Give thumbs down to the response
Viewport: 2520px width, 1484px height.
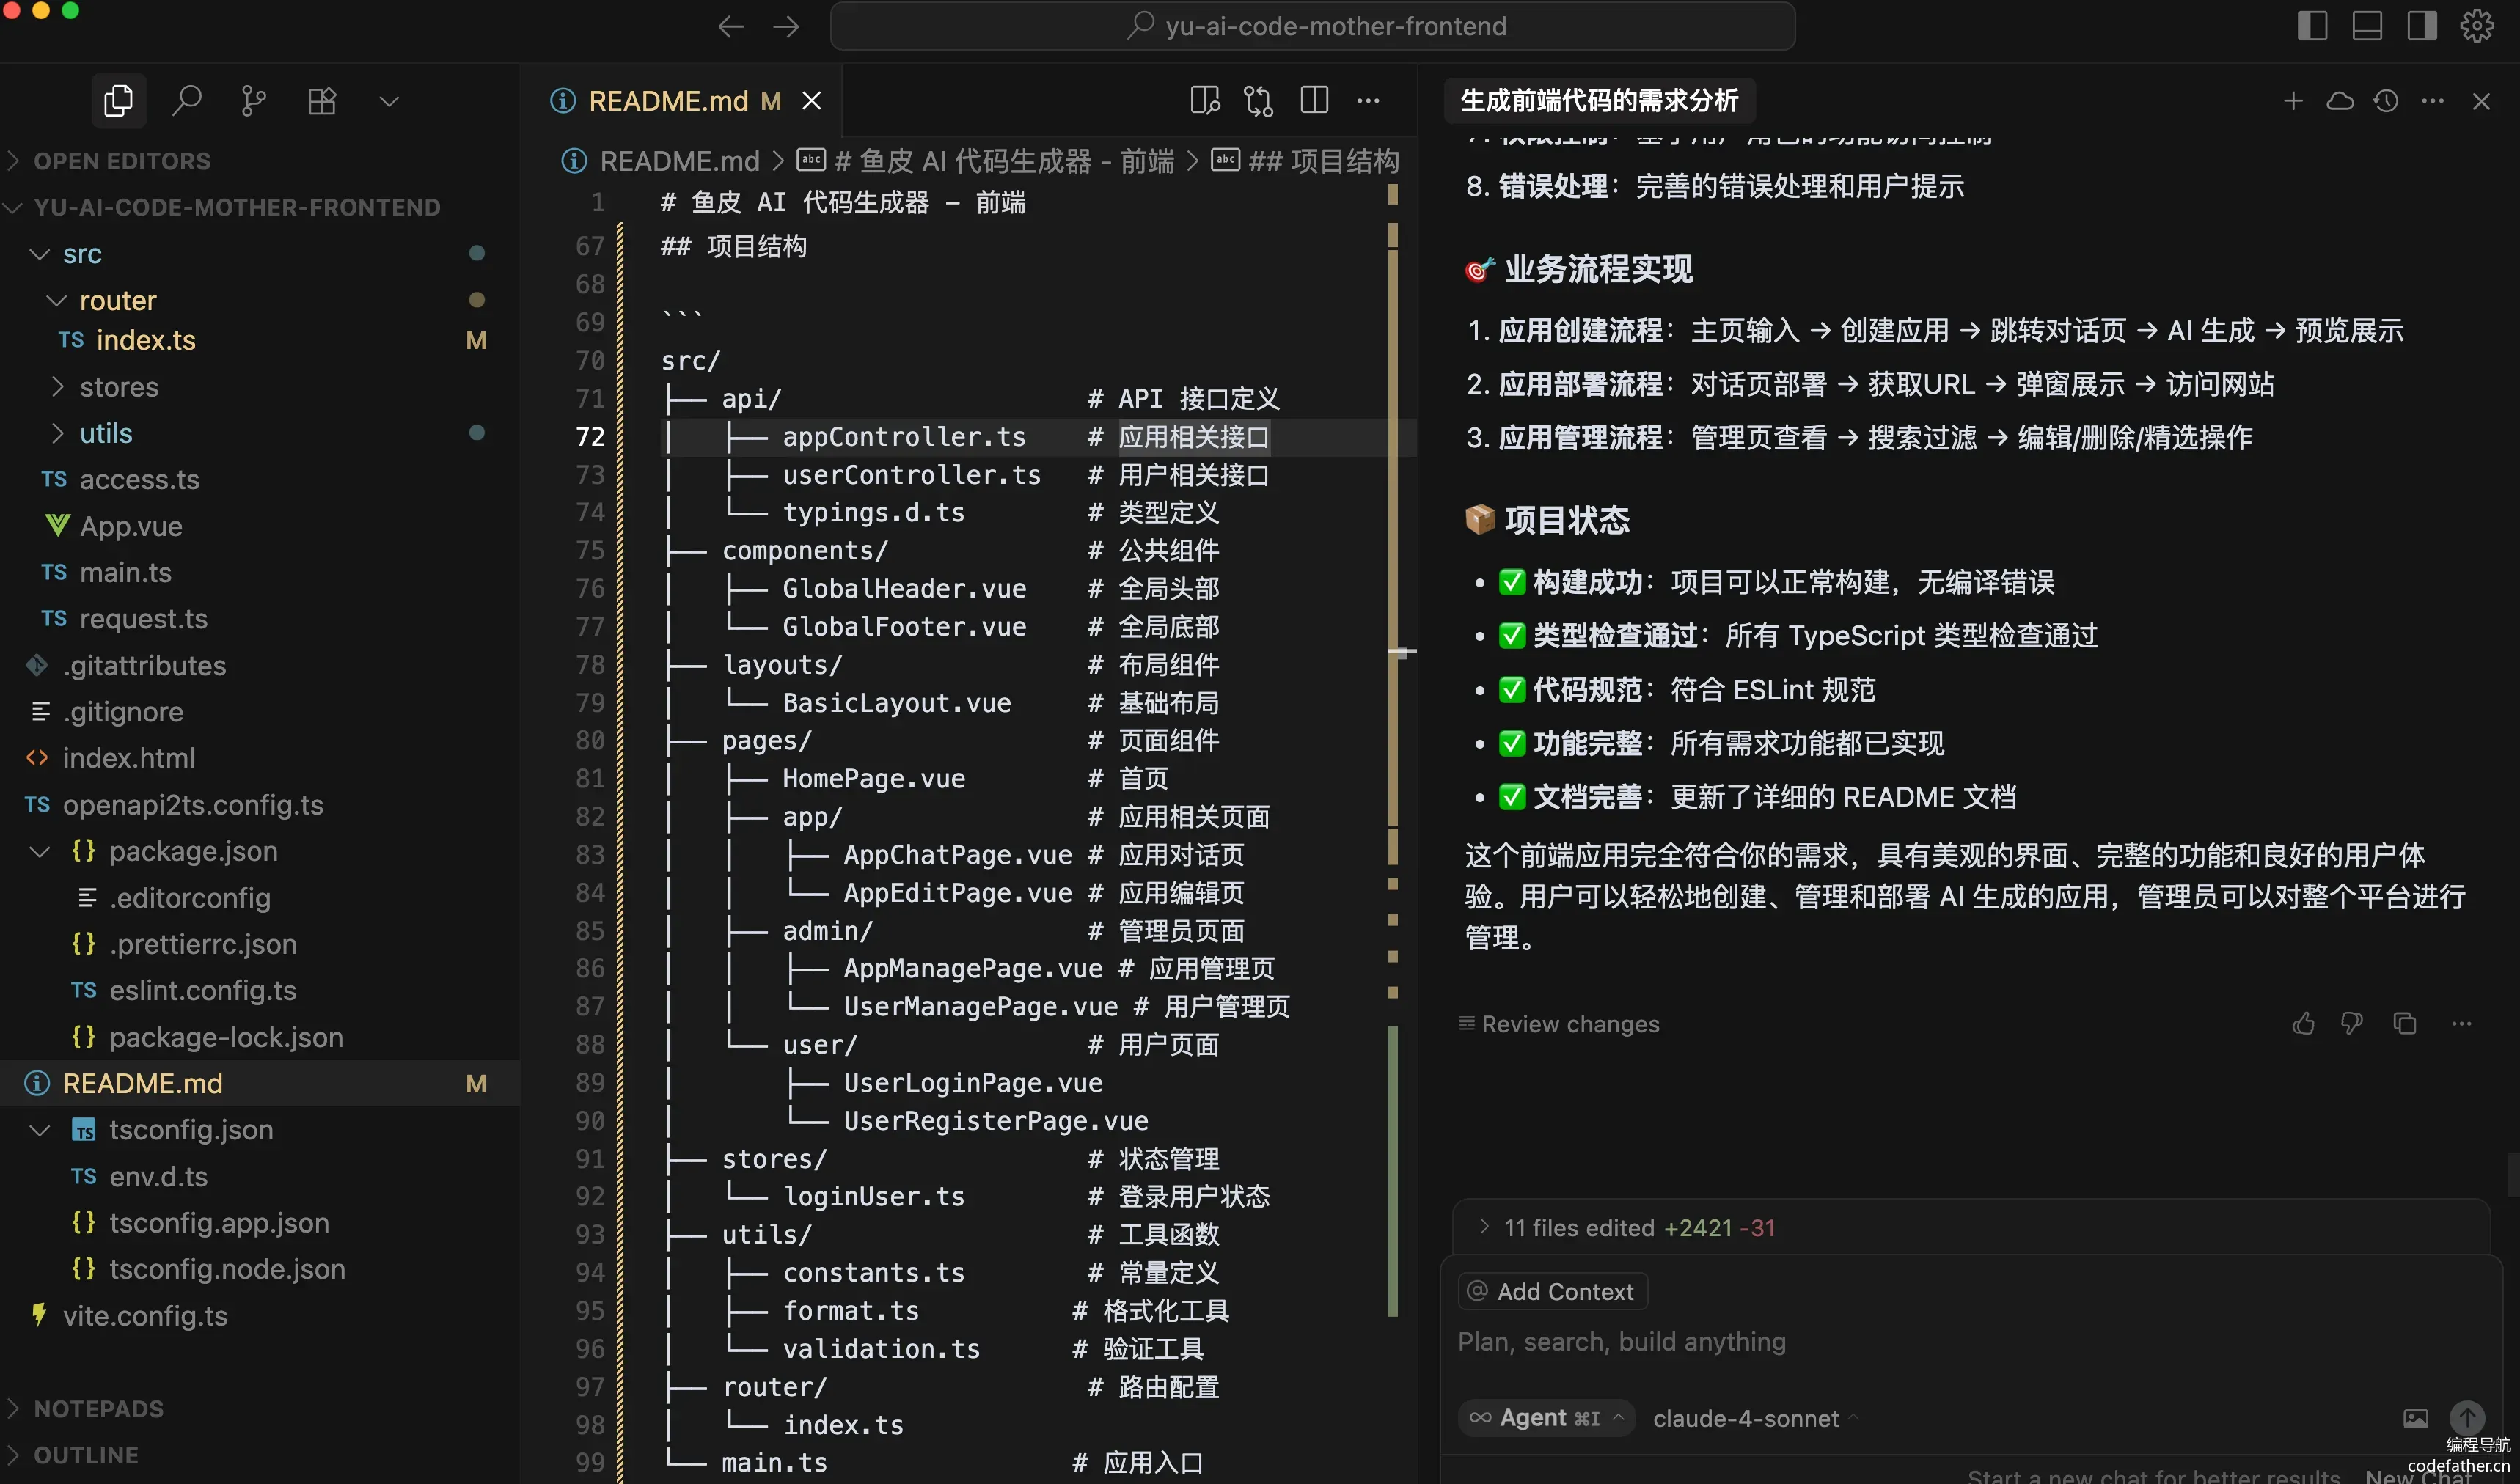(x=2351, y=1024)
